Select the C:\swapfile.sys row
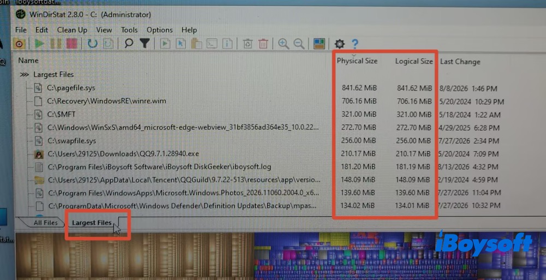The height and width of the screenshot is (280, 546). [x=72, y=141]
